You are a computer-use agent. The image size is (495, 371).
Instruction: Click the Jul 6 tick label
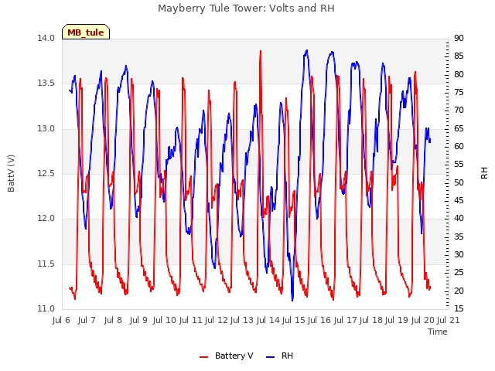tap(61, 320)
